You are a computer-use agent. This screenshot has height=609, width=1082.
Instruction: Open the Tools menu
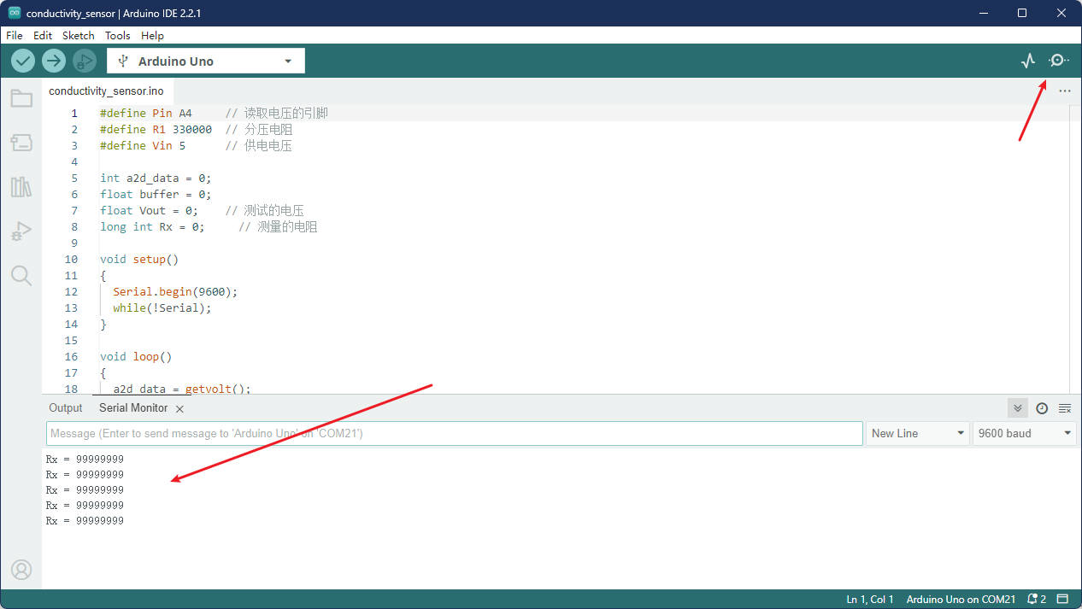(x=118, y=35)
